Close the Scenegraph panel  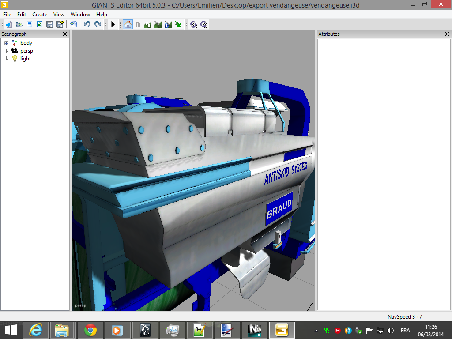65,34
